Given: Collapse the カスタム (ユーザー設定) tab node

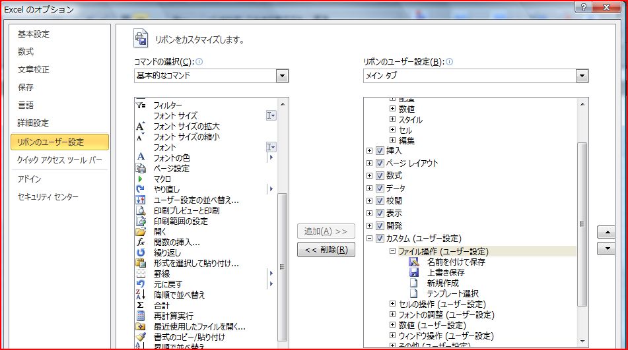Looking at the screenshot, I should (x=369, y=238).
